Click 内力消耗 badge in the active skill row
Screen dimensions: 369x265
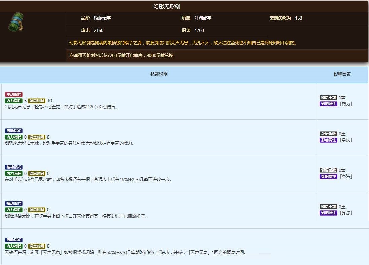pos(14,101)
